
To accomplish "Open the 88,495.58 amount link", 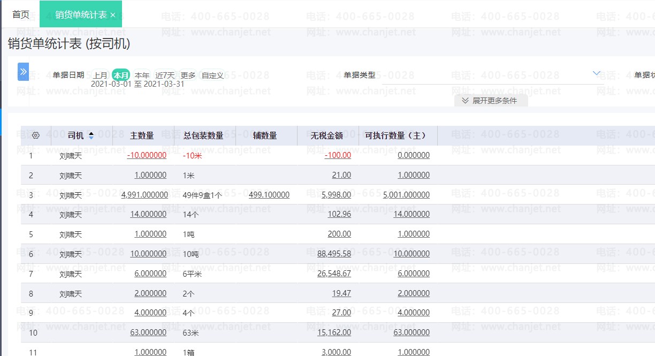I will 334,254.
